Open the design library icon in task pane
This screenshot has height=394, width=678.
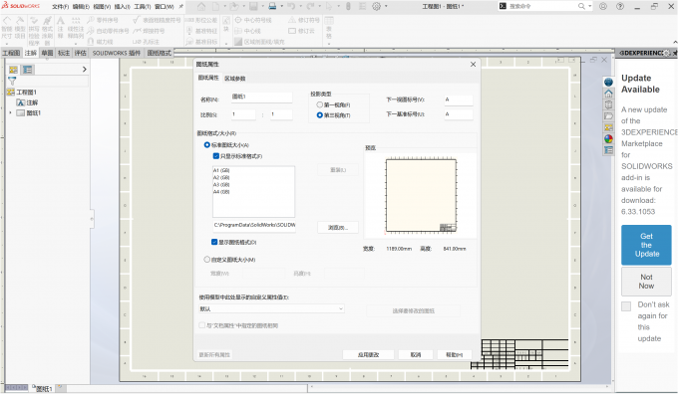click(608, 104)
